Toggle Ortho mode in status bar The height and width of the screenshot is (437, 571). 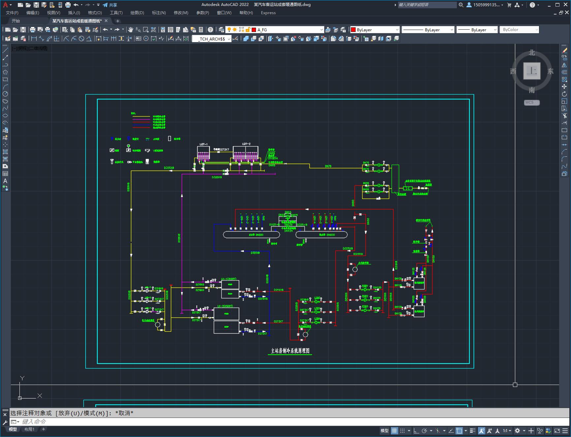(416, 430)
